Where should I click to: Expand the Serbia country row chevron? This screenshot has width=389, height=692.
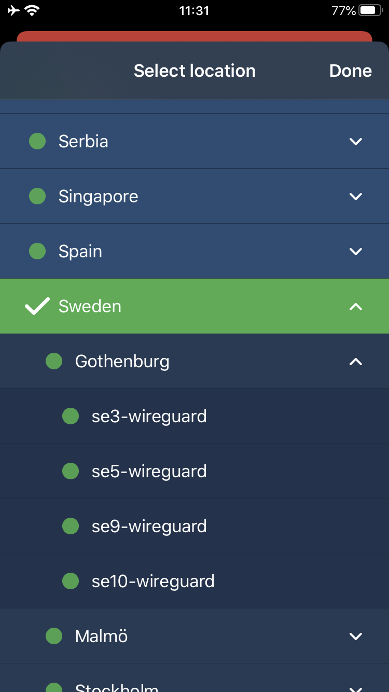click(x=356, y=141)
